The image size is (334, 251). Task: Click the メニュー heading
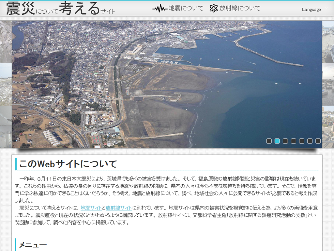pos(33,245)
